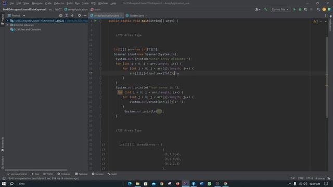The height and width of the screenshot is (187, 333).
Task: Click UTF-8 encoding in status bar
Action: tap(310, 178)
